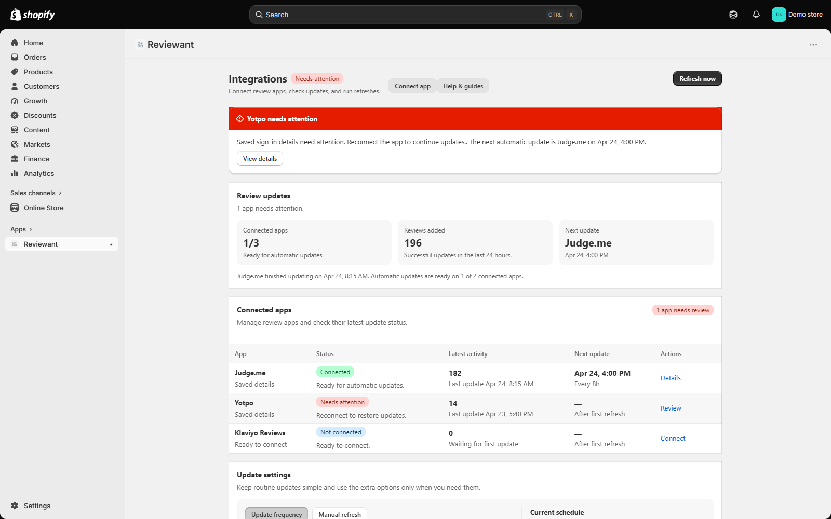Image resolution: width=831 pixels, height=519 pixels.
Task: Go to Orders in the sidebar
Action: tap(62, 57)
